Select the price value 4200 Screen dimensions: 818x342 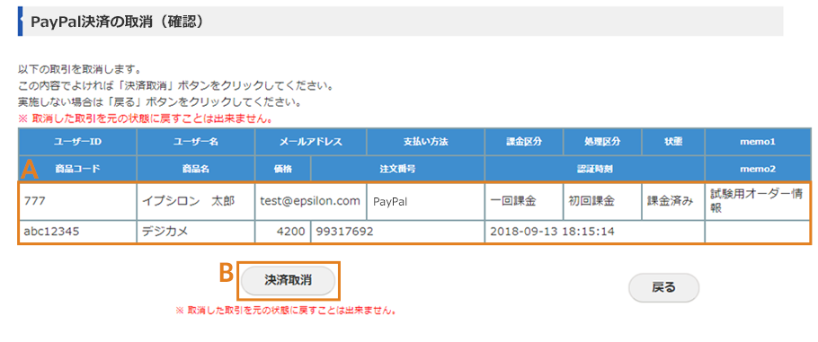(283, 232)
